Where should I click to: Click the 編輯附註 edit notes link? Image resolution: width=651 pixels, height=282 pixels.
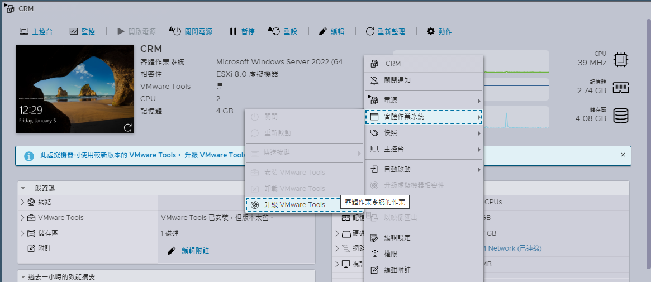tap(195, 251)
